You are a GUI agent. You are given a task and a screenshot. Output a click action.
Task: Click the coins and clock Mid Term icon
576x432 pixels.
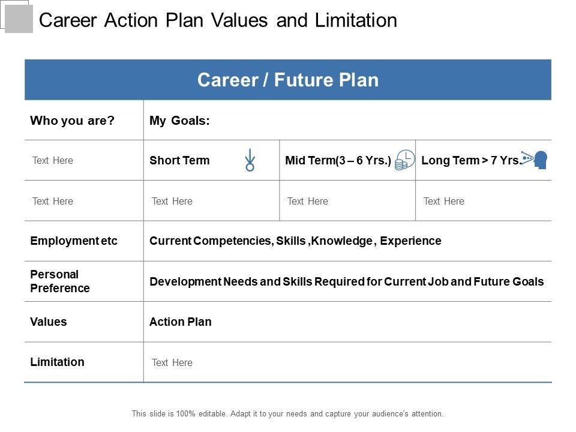point(405,161)
